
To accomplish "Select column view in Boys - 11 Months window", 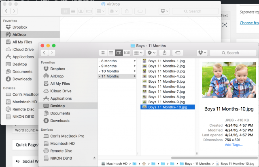I will pyautogui.click(x=119, y=53).
